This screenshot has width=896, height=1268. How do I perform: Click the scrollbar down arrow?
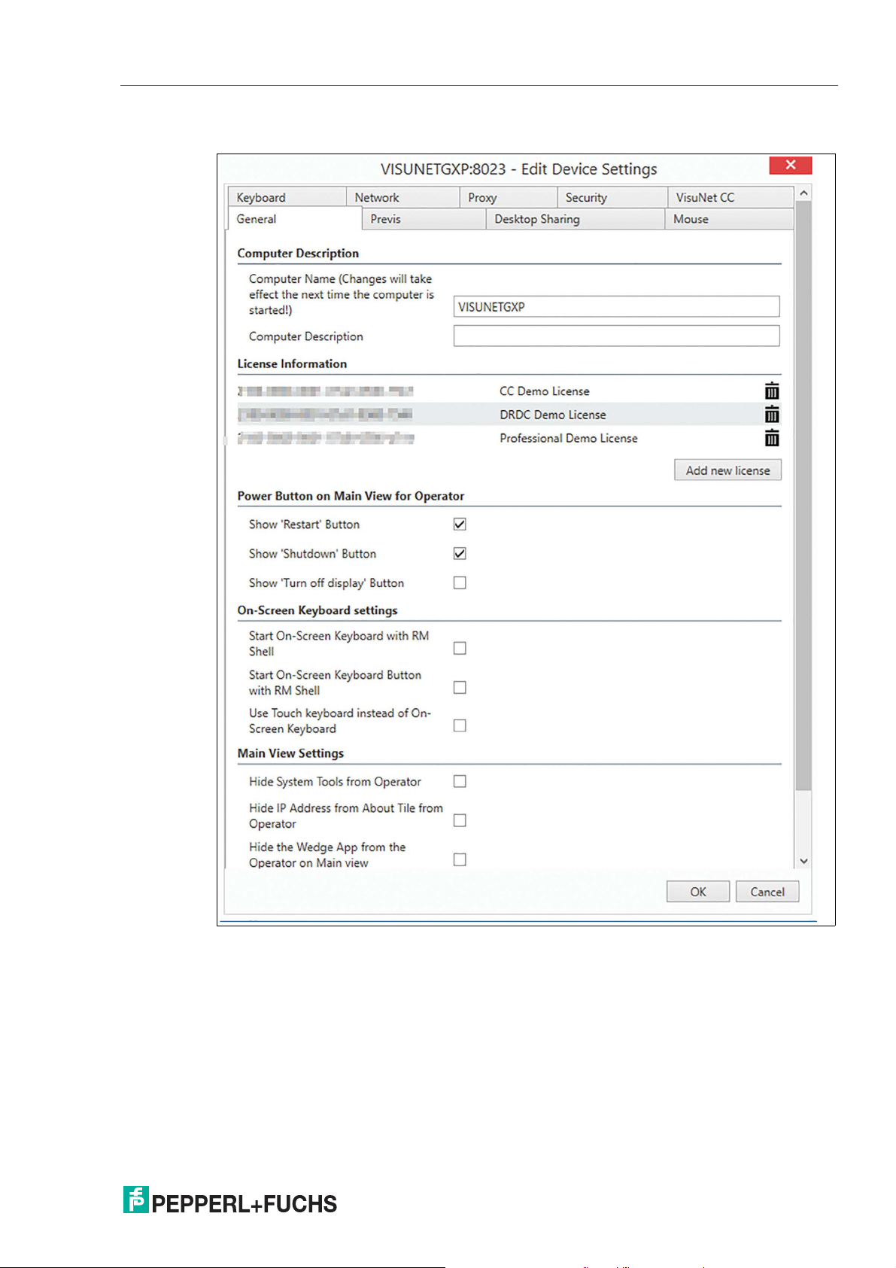[803, 861]
